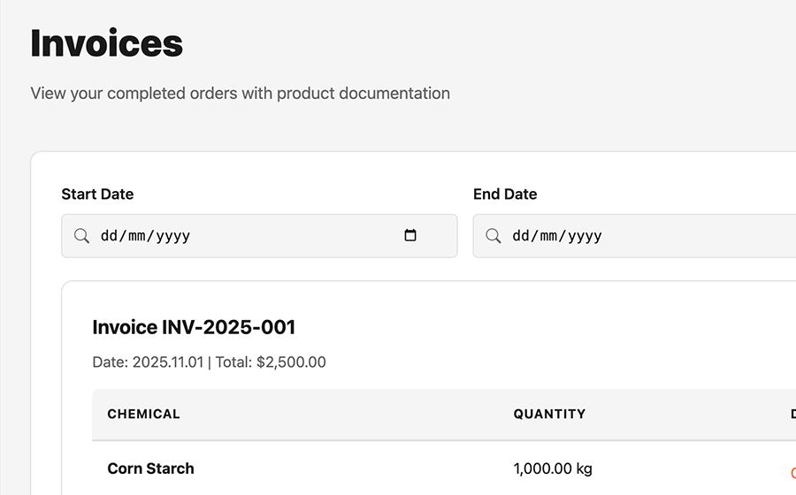Click the search icon in Start Date field
This screenshot has width=796, height=495.
click(x=81, y=236)
